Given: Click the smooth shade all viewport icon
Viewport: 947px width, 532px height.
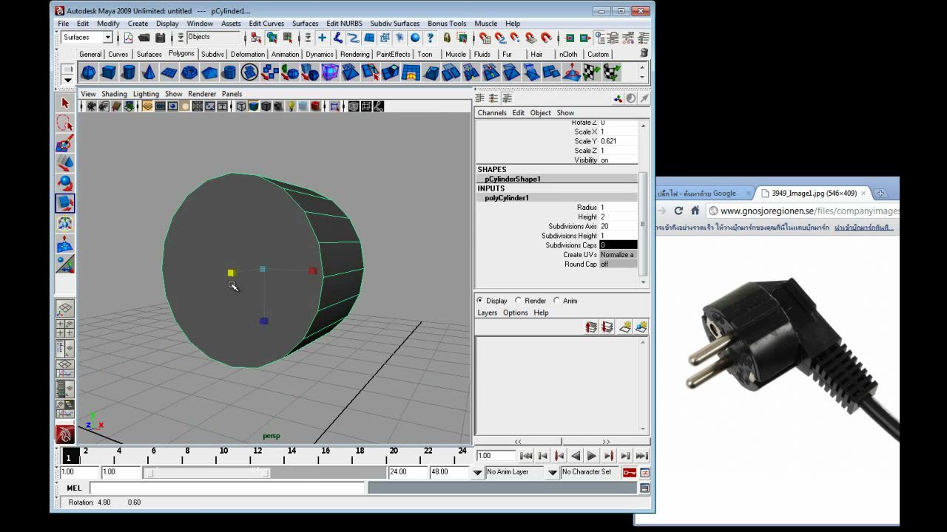Looking at the screenshot, I should [254, 106].
